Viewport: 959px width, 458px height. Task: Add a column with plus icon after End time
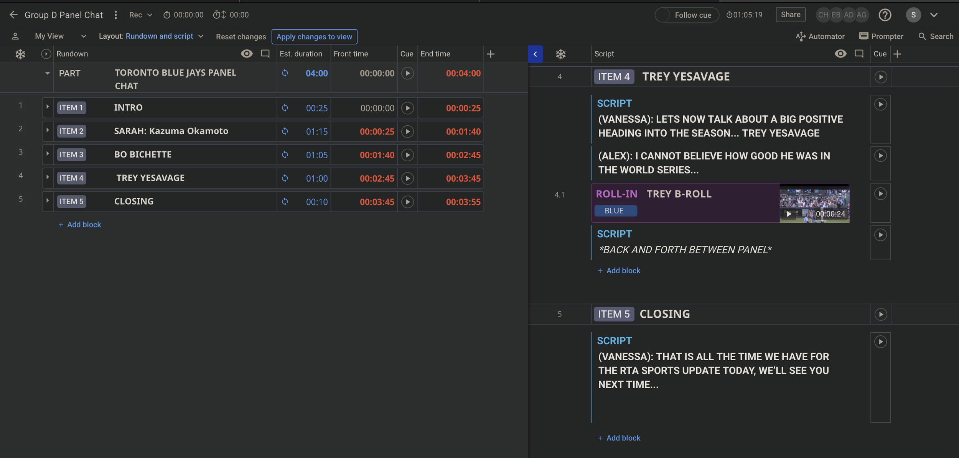(490, 54)
